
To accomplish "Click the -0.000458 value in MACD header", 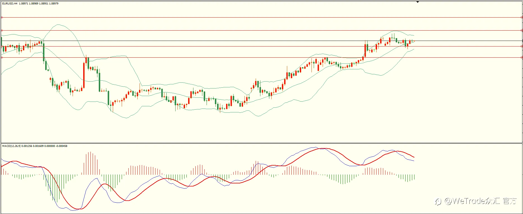I will coord(62,146).
